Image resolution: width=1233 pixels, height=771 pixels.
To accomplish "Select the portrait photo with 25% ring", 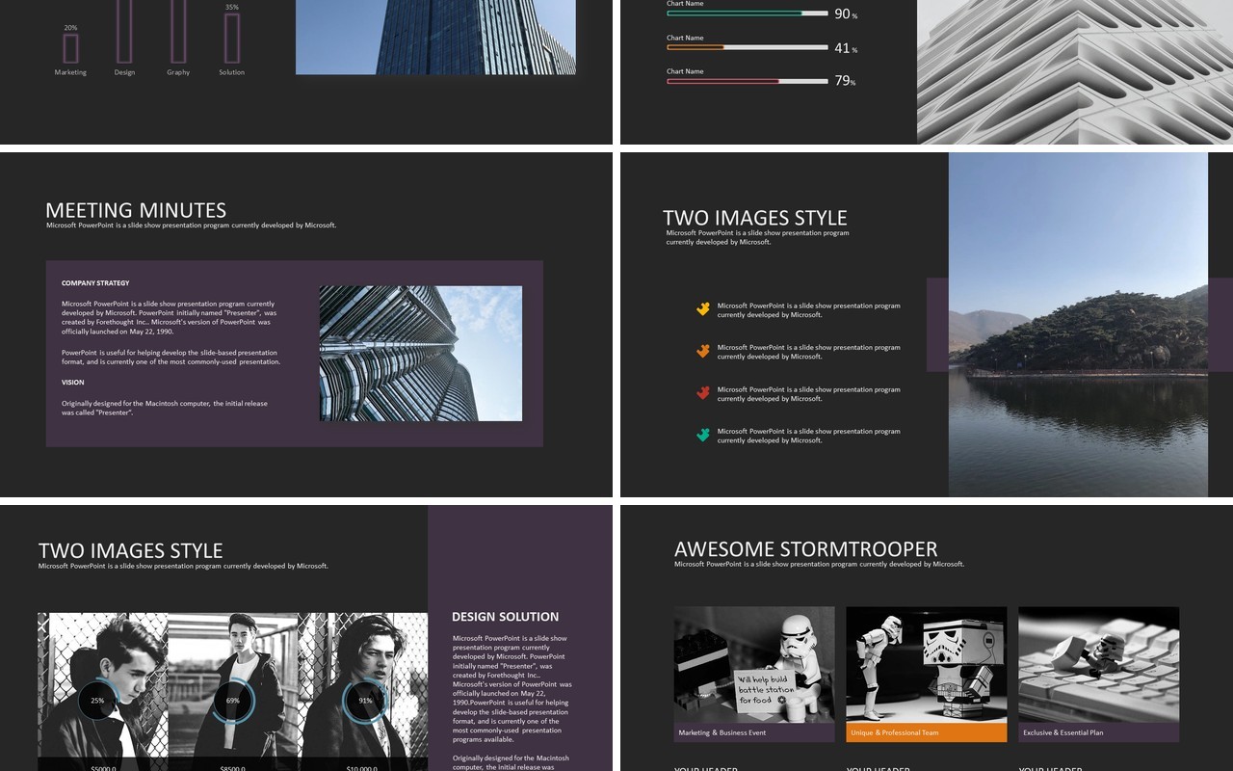I will point(103,692).
